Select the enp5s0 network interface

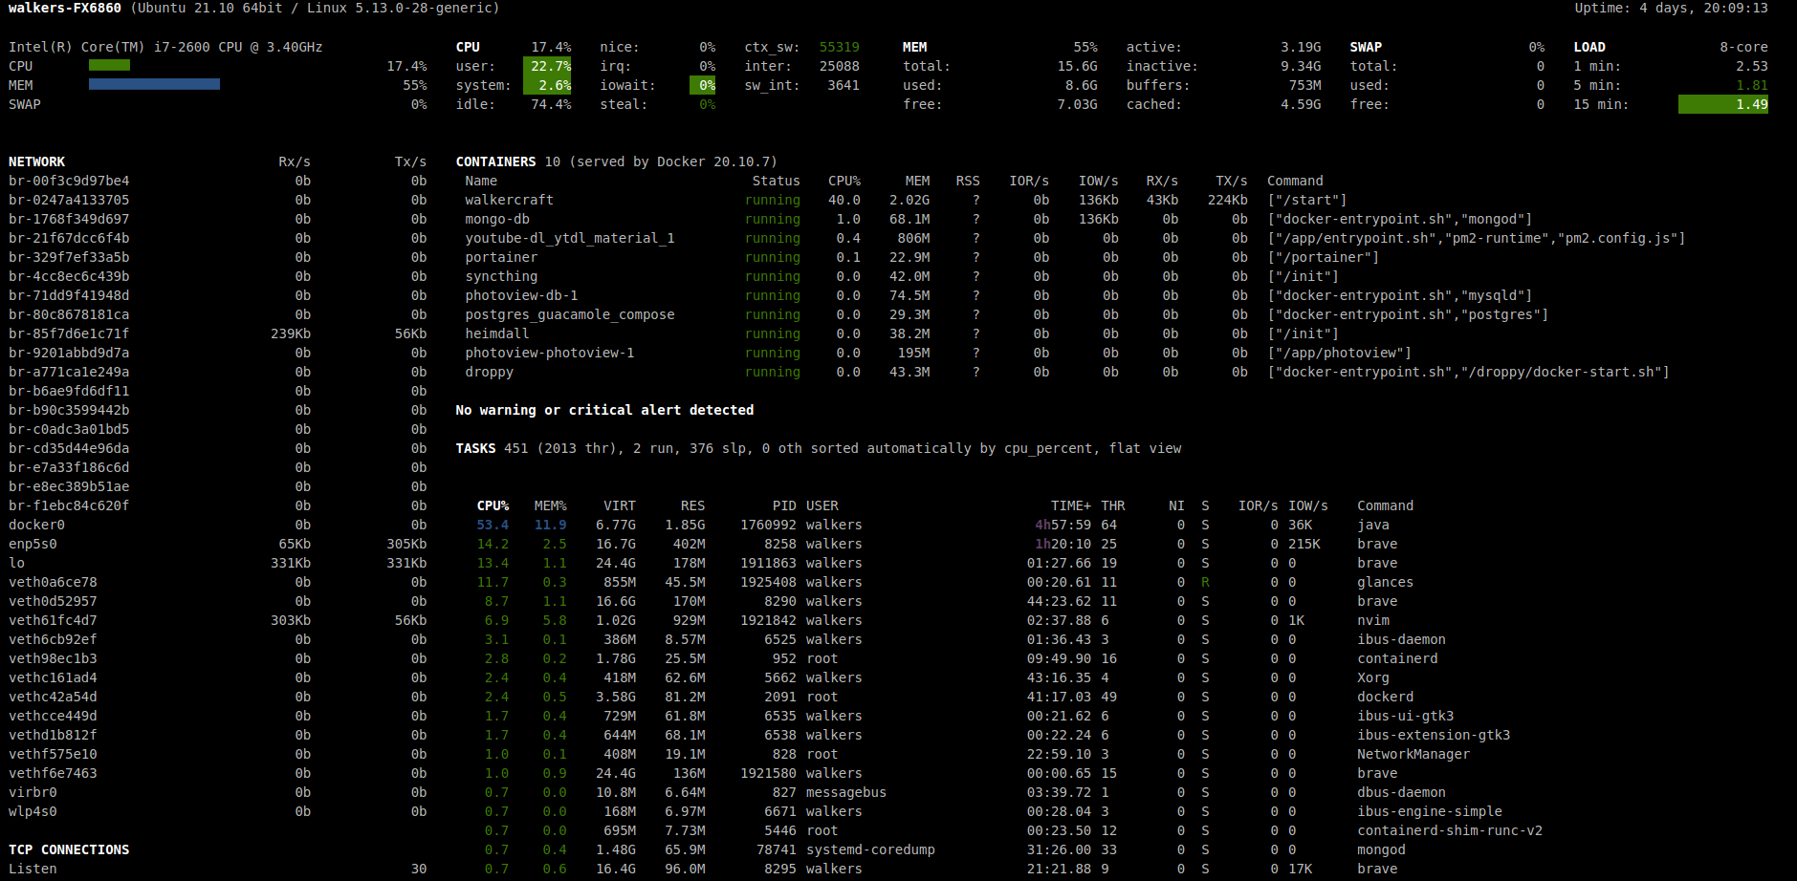33,544
